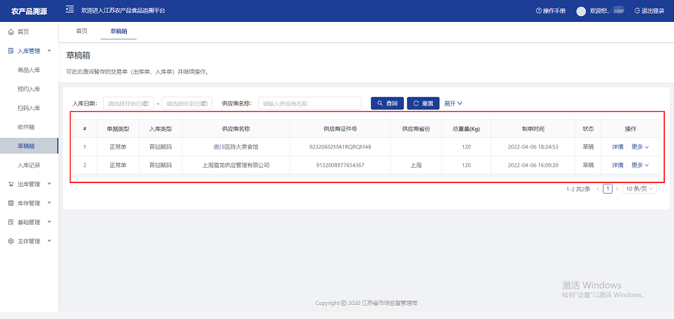674x319 pixels.
Task: Click the 查询 search button
Action: 387,104
